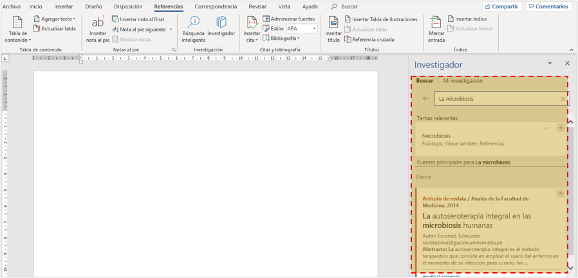Open more options for Necrobiosis topic
Image resolution: width=578 pixels, height=278 pixels.
click(546, 128)
